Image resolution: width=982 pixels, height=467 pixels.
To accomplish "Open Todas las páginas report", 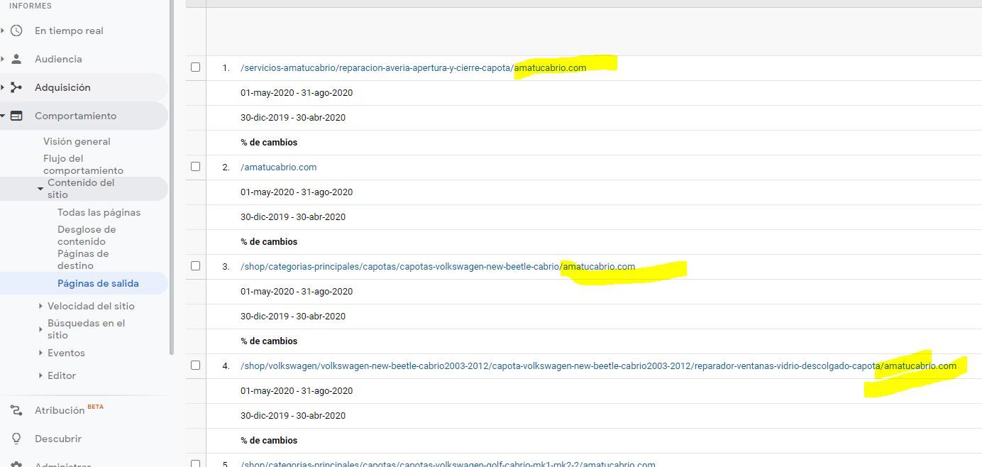I will tap(99, 212).
